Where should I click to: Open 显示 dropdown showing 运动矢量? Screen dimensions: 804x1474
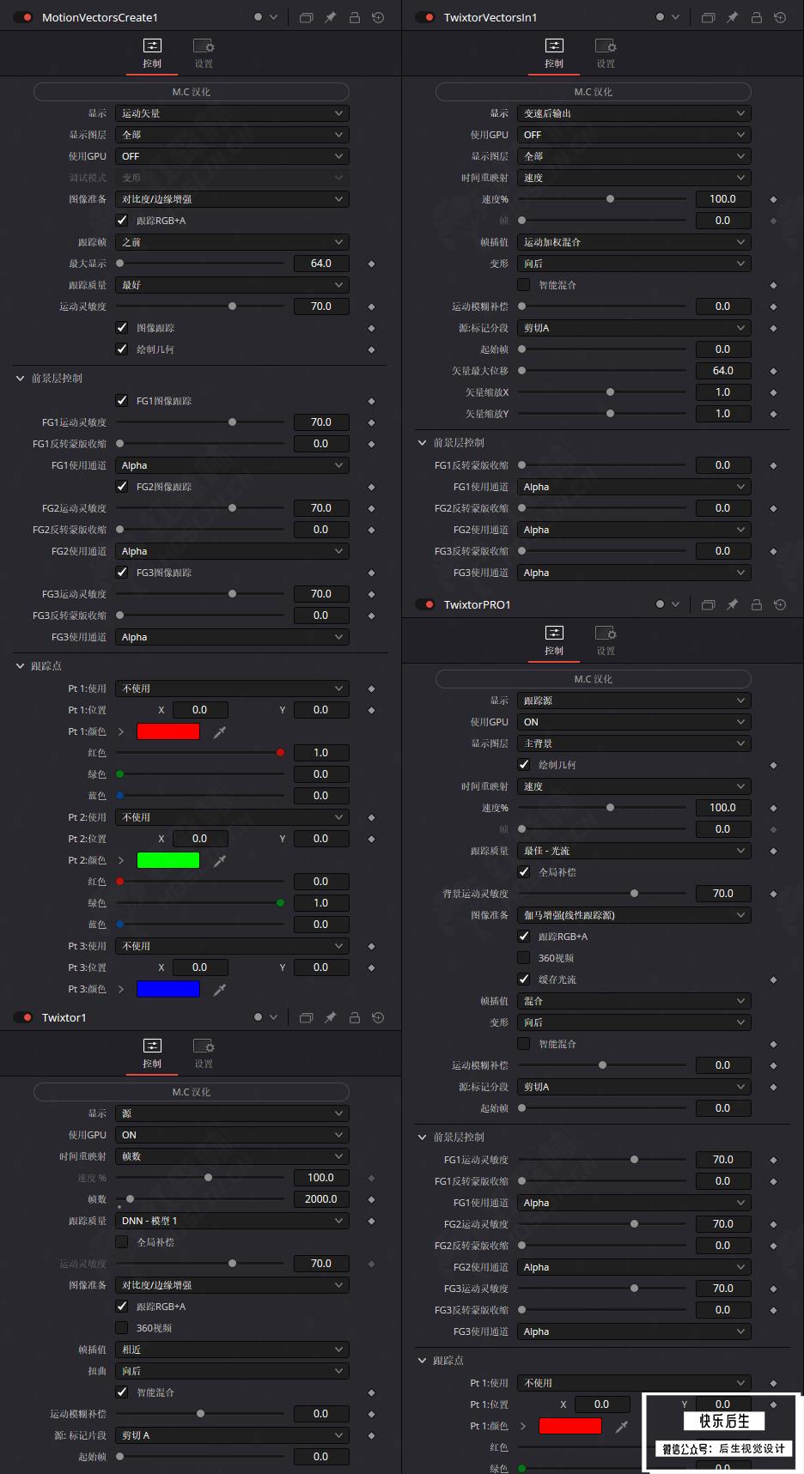[x=232, y=113]
